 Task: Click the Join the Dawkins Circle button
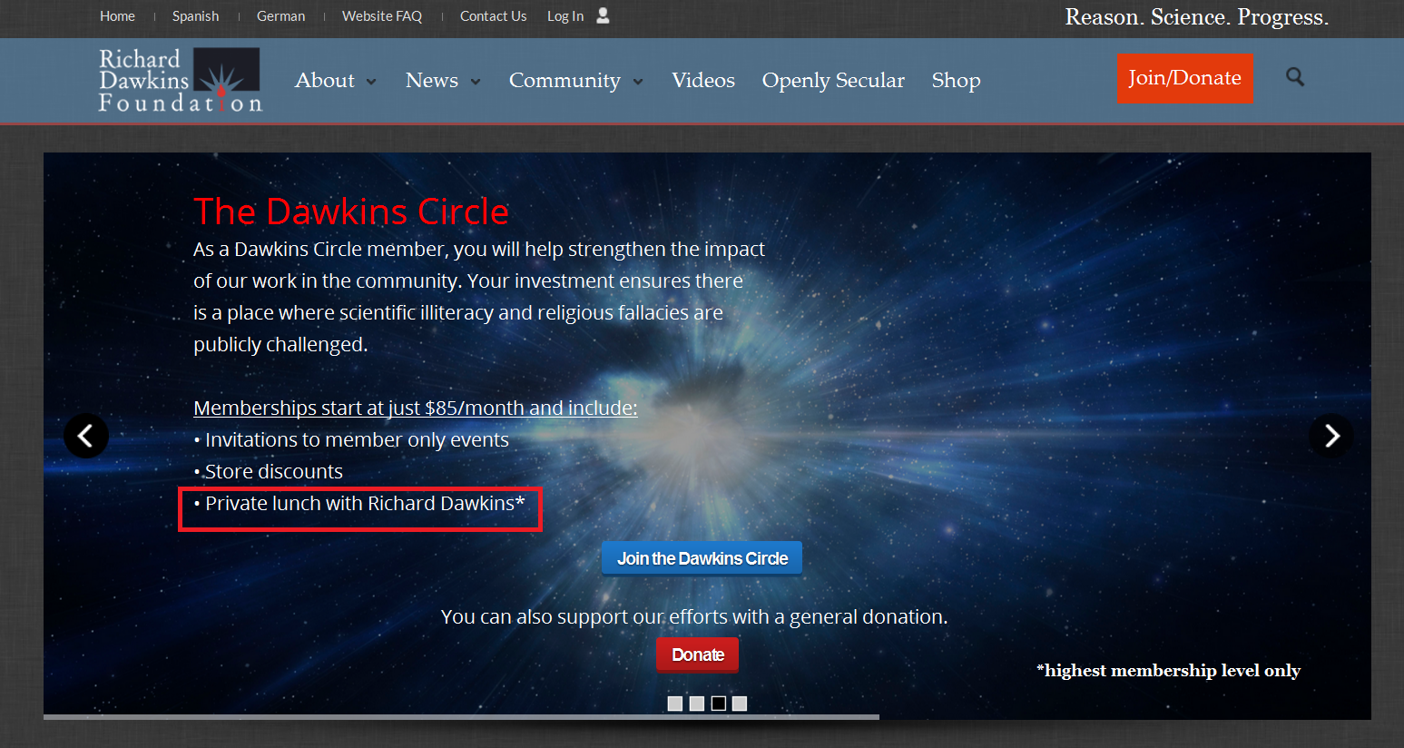pyautogui.click(x=702, y=558)
